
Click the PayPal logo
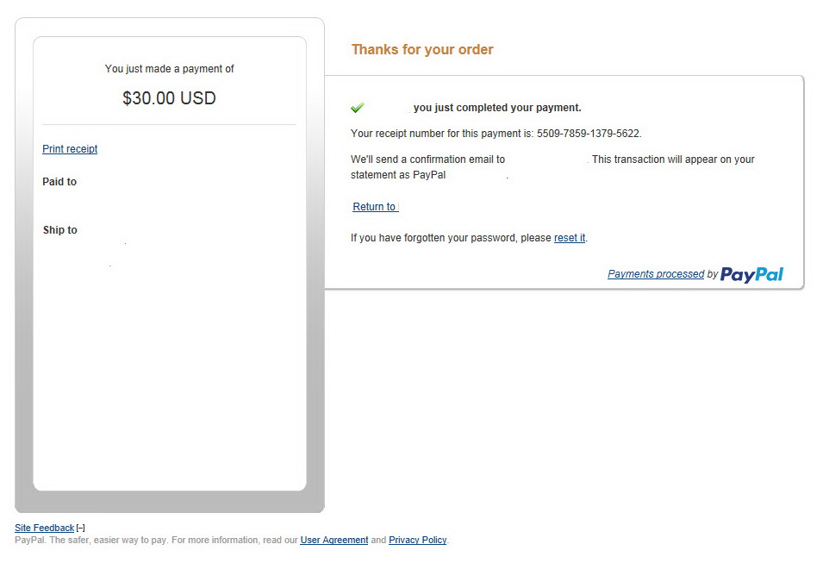coord(751,275)
